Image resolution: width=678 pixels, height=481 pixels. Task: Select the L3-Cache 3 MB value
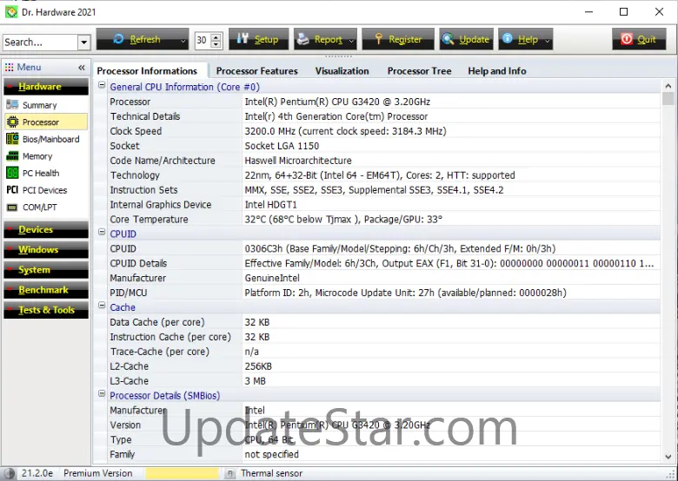tap(255, 381)
